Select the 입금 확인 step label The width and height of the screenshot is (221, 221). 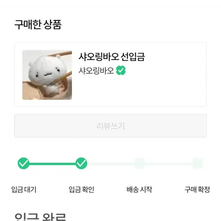click(81, 190)
